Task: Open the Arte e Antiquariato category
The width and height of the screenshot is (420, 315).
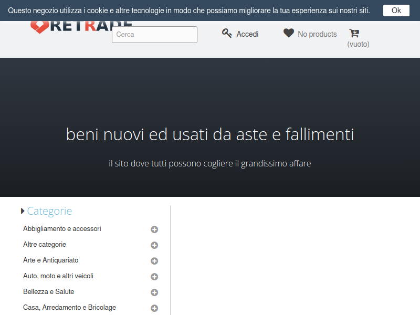Action: pos(50,260)
